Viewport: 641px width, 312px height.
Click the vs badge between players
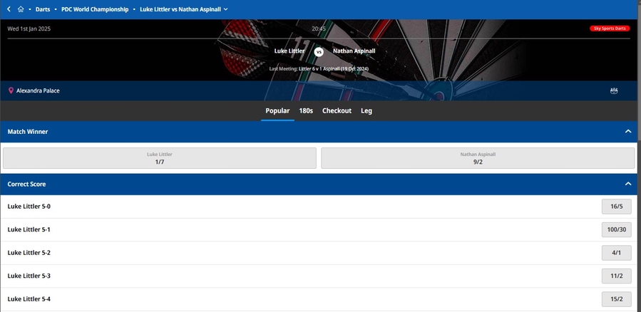pyautogui.click(x=319, y=52)
